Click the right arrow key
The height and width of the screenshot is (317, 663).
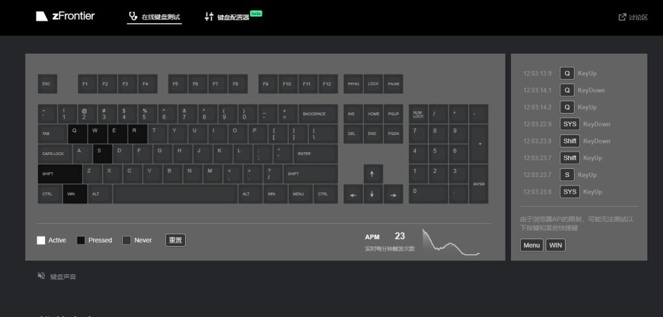(393, 194)
